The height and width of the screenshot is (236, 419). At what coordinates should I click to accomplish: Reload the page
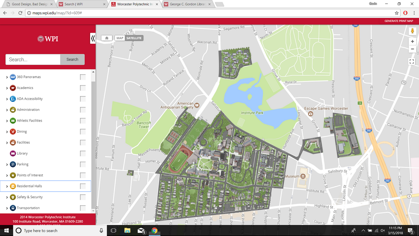[20, 13]
